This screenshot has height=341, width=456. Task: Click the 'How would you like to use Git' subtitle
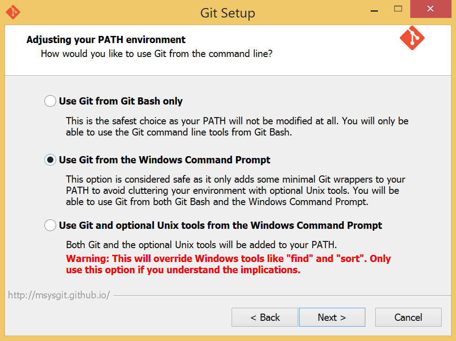[x=157, y=54]
